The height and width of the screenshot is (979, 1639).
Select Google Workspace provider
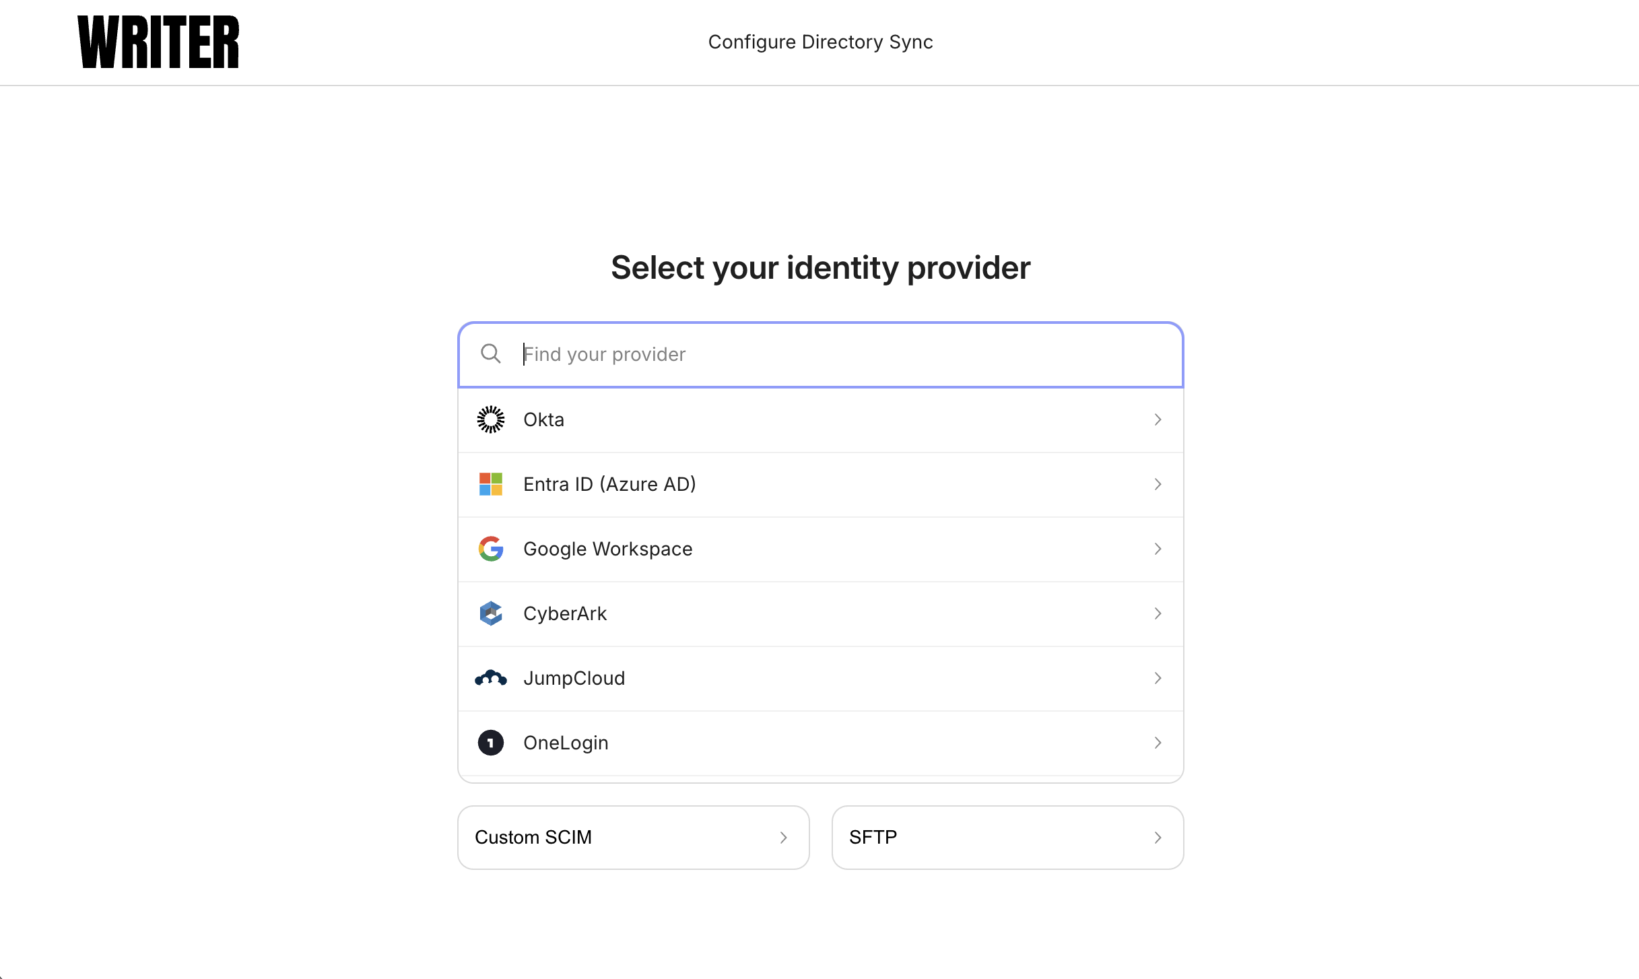[x=821, y=549]
